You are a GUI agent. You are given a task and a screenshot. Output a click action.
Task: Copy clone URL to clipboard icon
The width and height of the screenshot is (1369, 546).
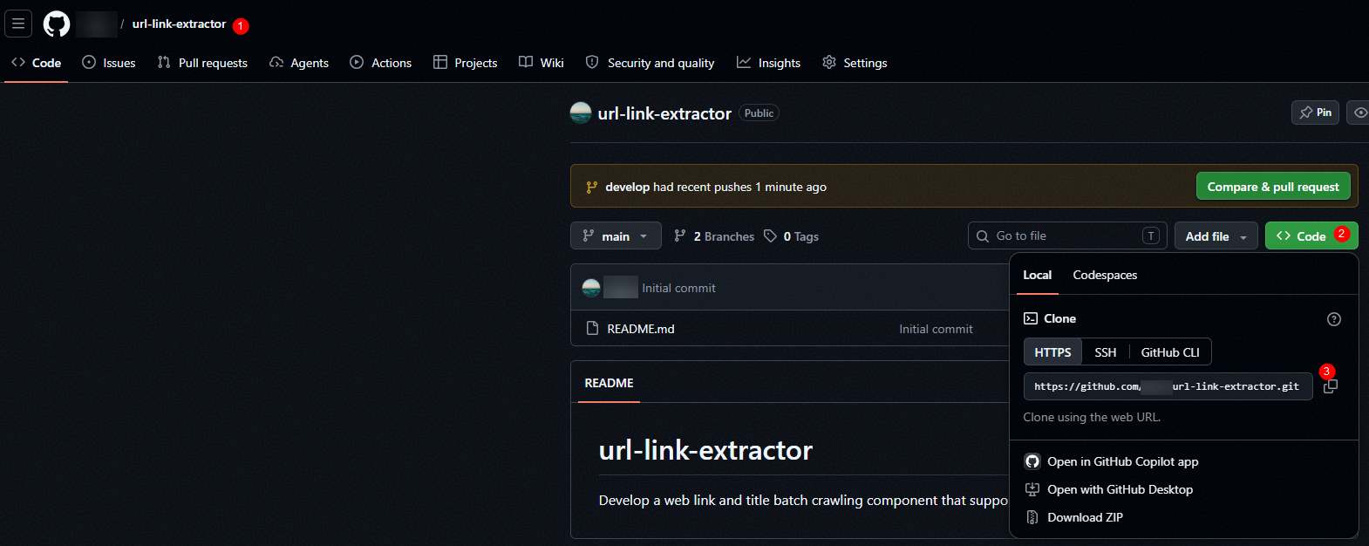[x=1331, y=386]
